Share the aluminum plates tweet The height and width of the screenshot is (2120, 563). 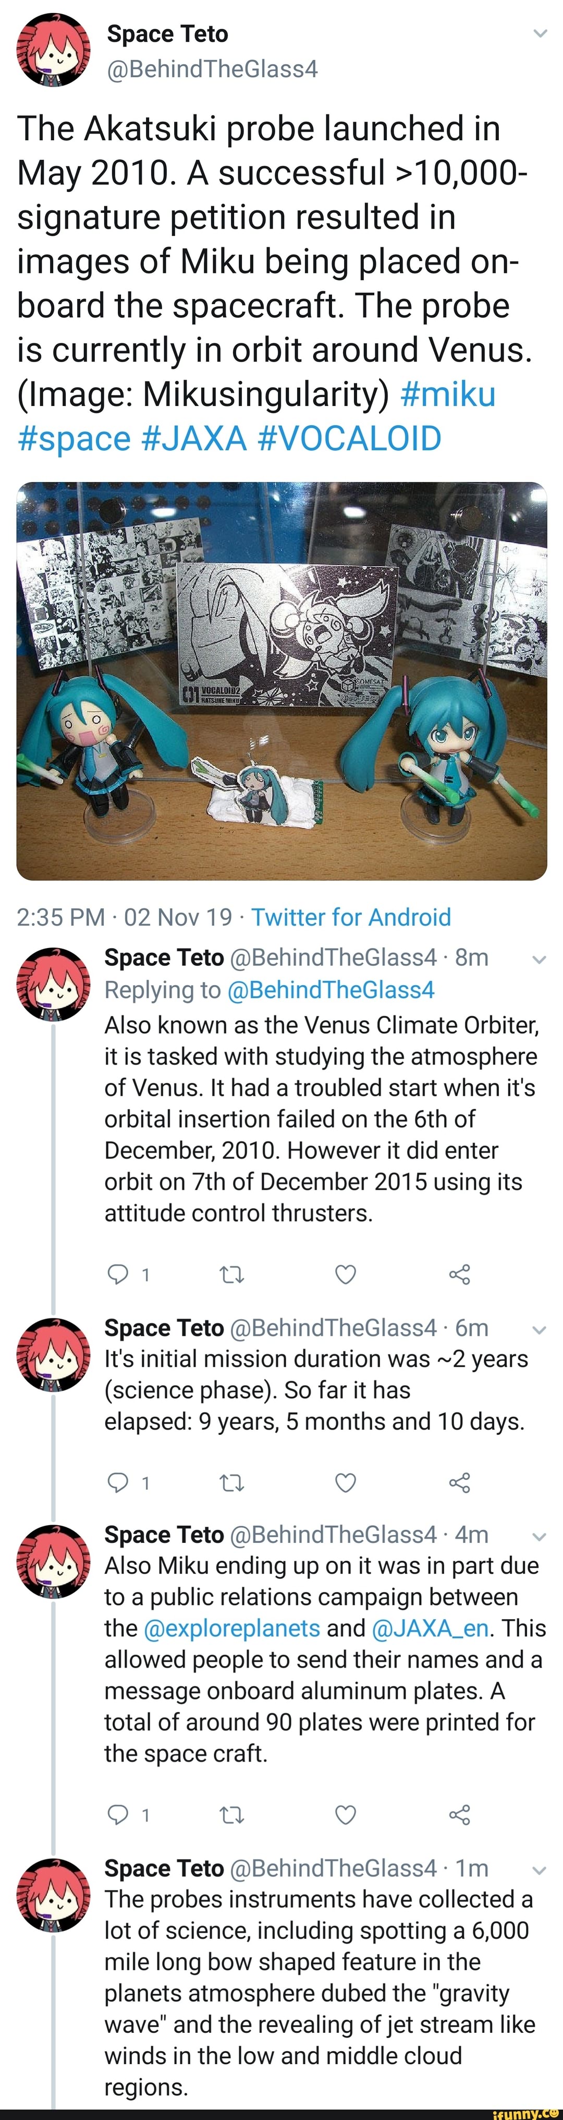[459, 1815]
